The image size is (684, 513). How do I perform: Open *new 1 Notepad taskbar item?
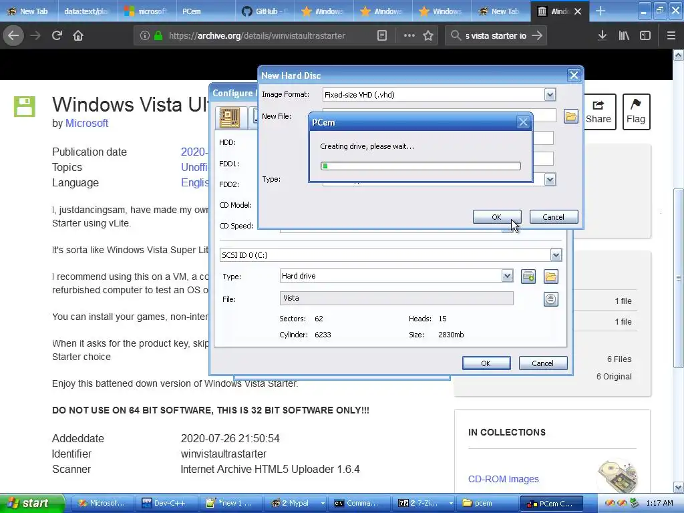[230, 504]
